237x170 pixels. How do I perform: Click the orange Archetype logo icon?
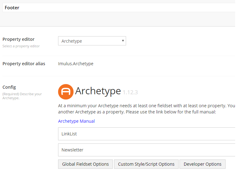(x=66, y=92)
